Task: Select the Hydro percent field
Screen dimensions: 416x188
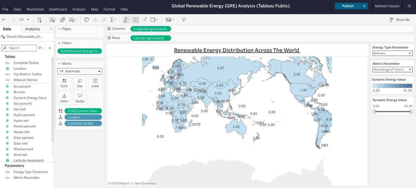Action: (24, 115)
